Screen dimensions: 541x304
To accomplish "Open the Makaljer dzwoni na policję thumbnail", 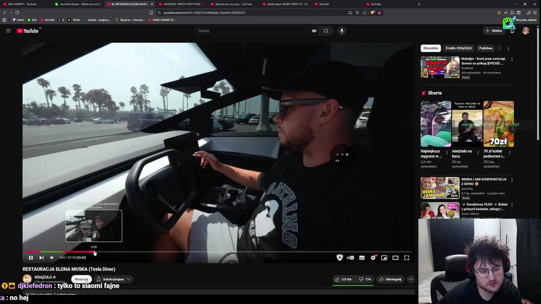I will [440, 67].
